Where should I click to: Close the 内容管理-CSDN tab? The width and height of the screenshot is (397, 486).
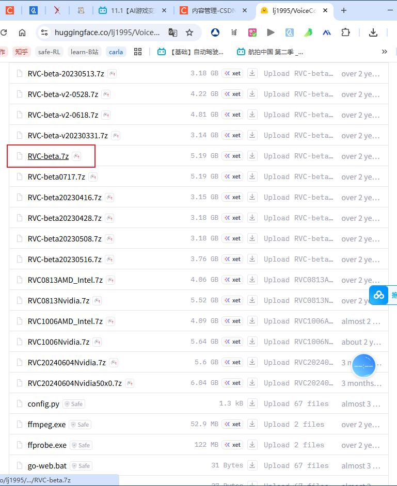(245, 10)
